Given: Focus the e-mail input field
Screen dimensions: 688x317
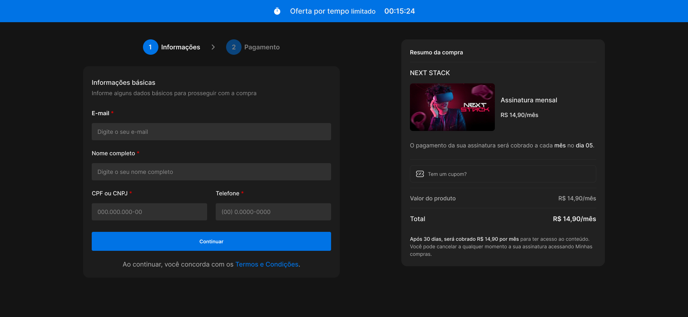Looking at the screenshot, I should [211, 132].
